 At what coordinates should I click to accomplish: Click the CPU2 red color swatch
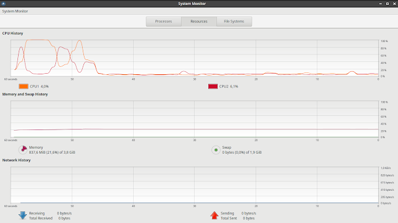click(x=213, y=87)
